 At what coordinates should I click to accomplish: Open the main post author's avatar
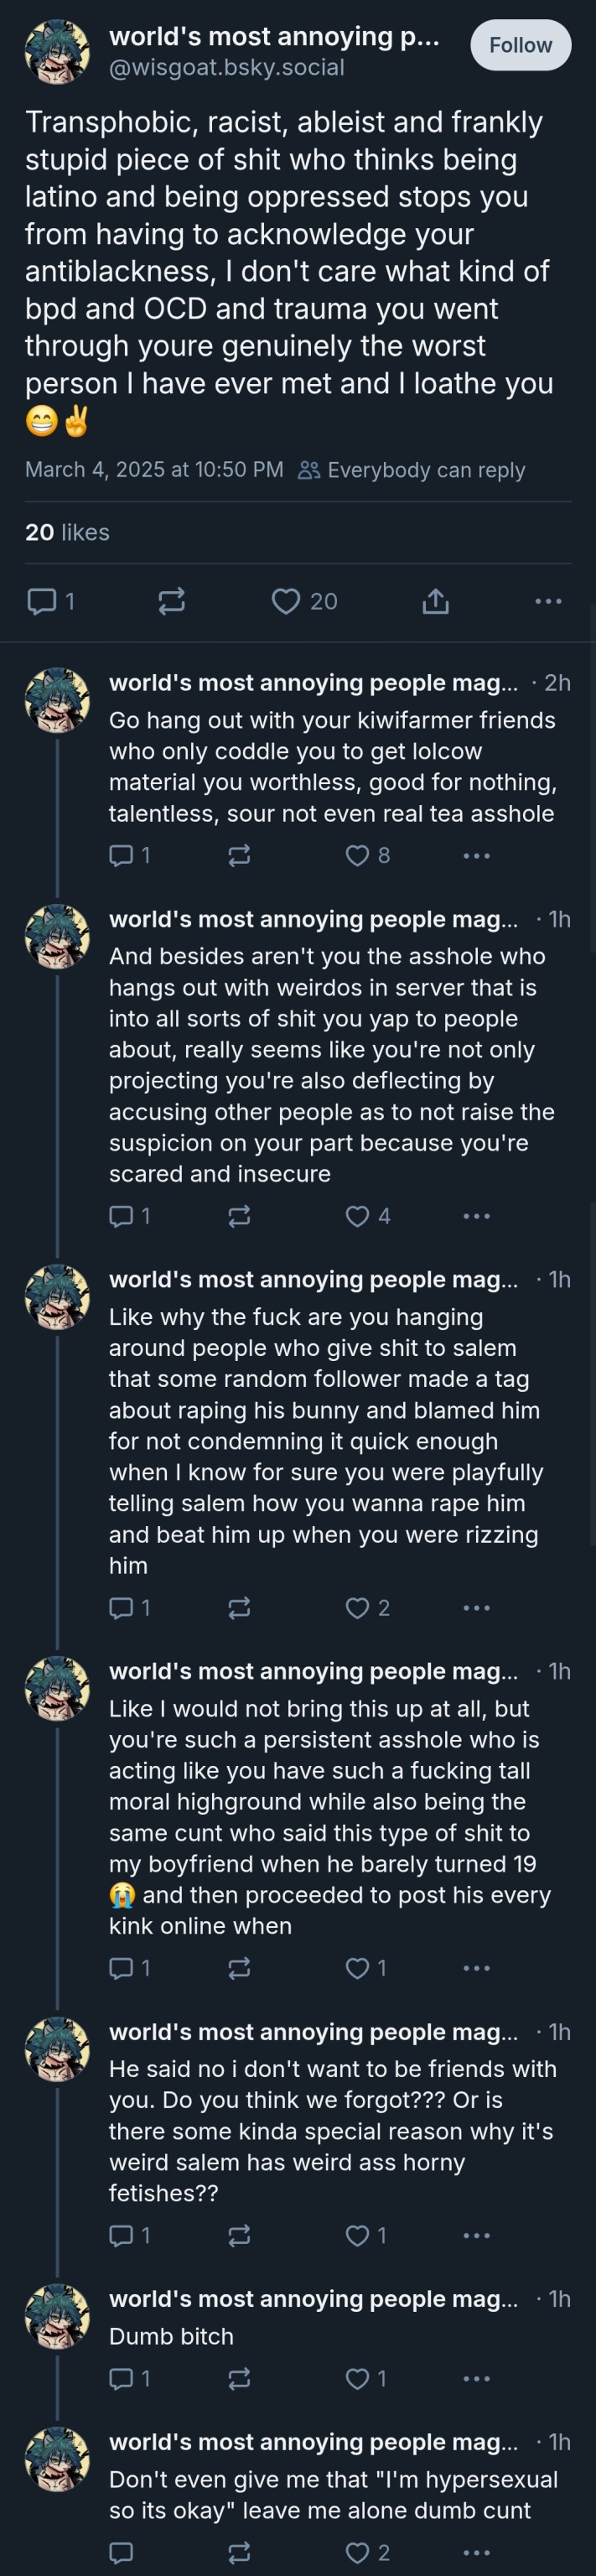57,50
